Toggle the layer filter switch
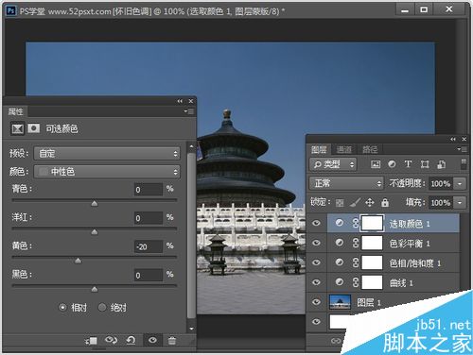Screen dimensions: 473x355 coord(464,164)
